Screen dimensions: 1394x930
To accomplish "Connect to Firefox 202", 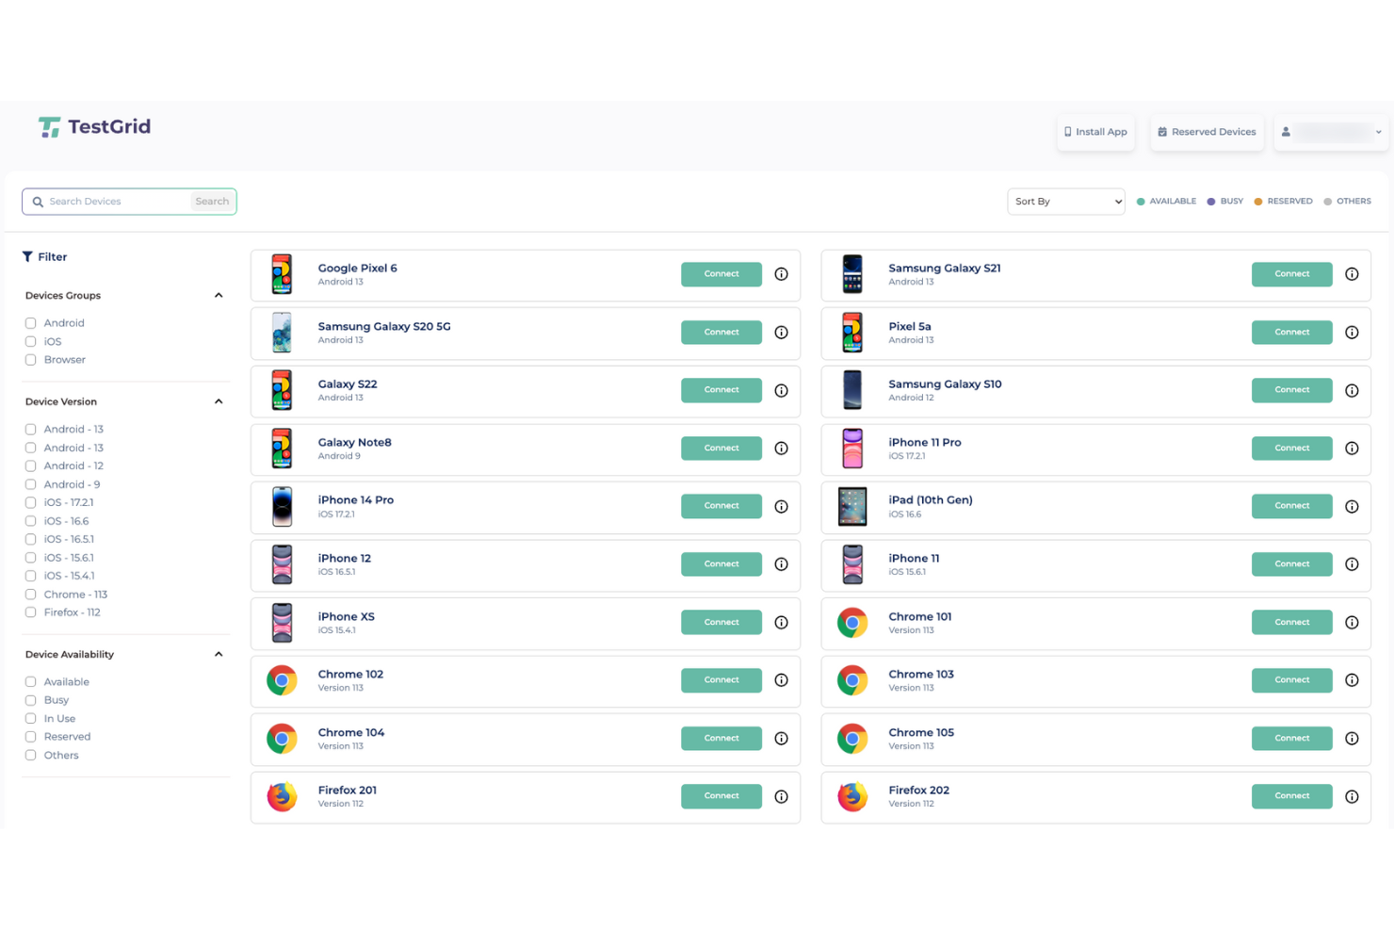I will tap(1292, 796).
